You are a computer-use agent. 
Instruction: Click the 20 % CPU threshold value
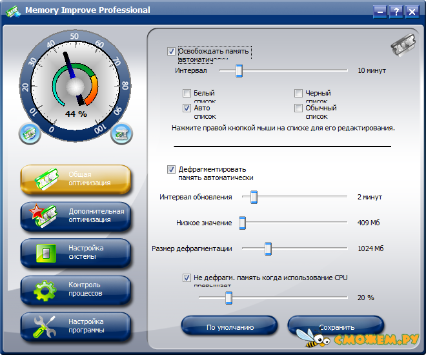[366, 298]
